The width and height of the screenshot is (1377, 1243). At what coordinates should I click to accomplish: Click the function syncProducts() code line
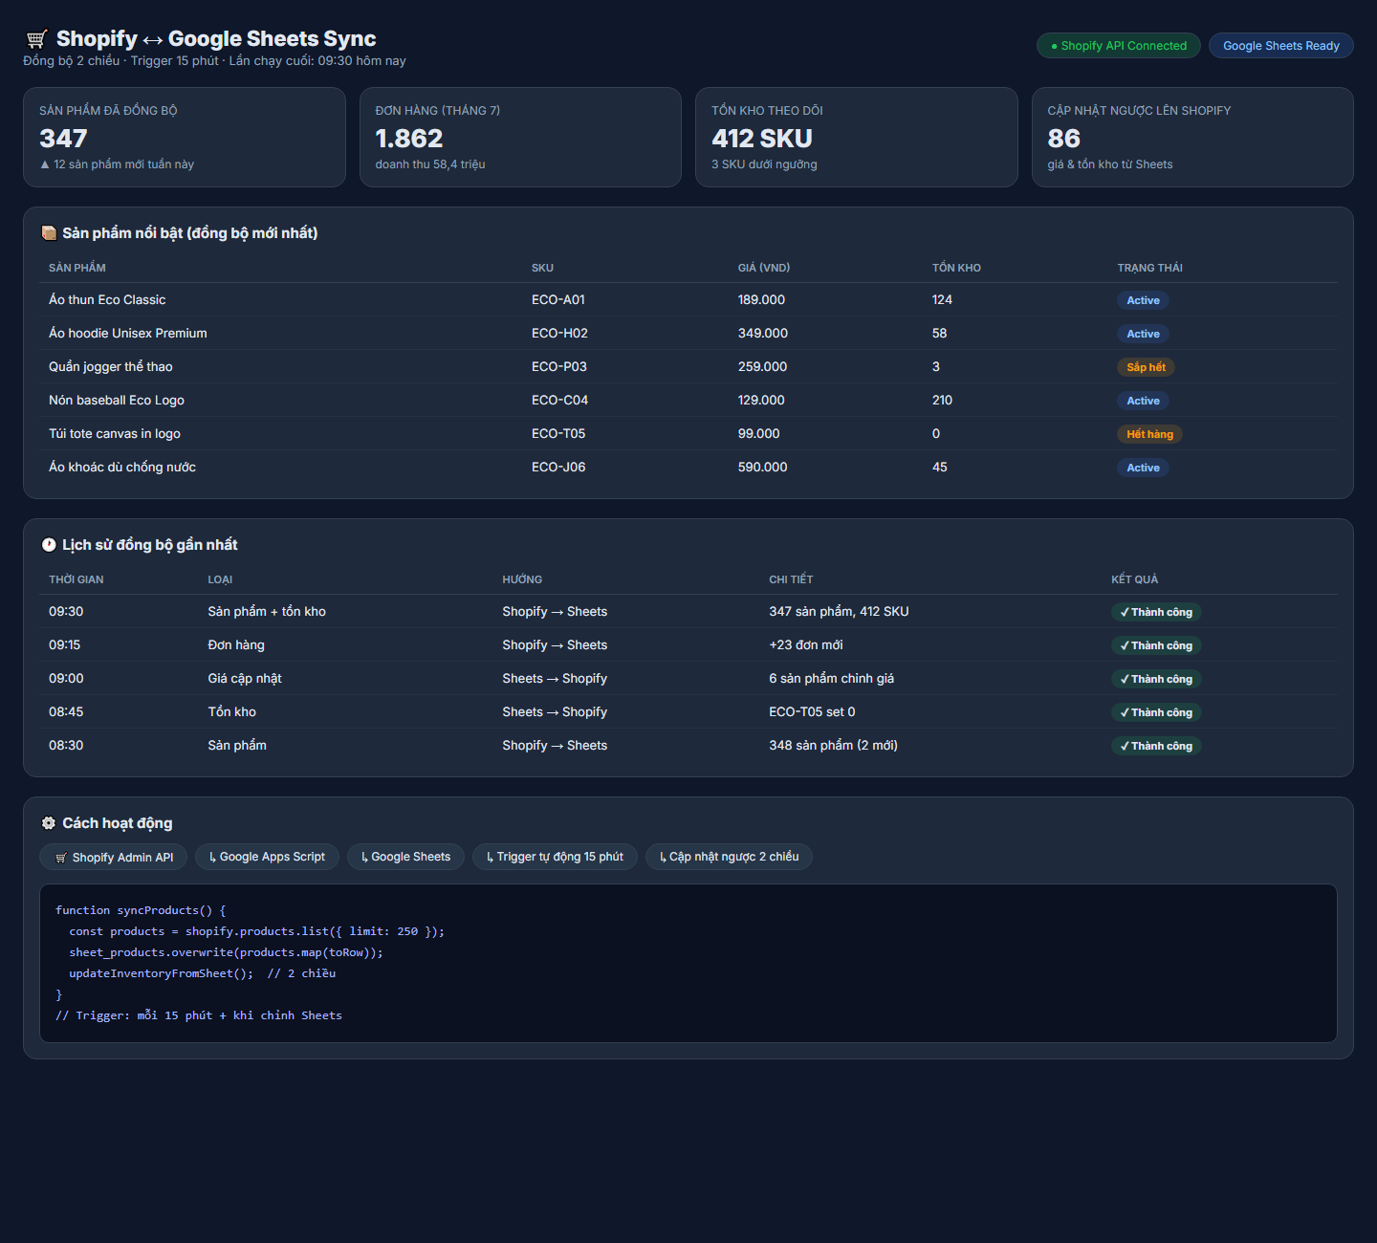(x=141, y=910)
